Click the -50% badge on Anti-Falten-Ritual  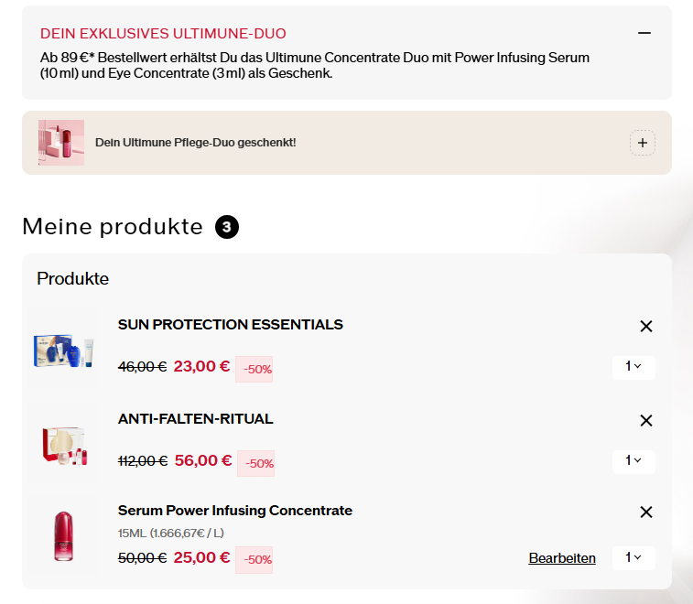click(255, 463)
